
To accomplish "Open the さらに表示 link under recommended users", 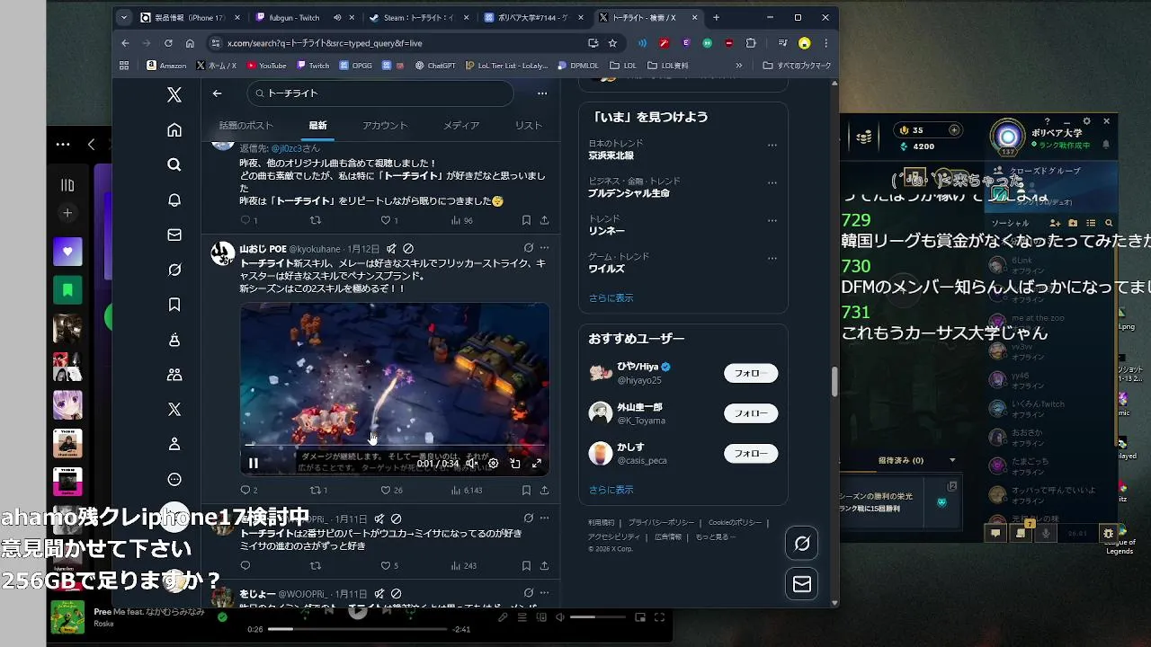I will (x=611, y=490).
